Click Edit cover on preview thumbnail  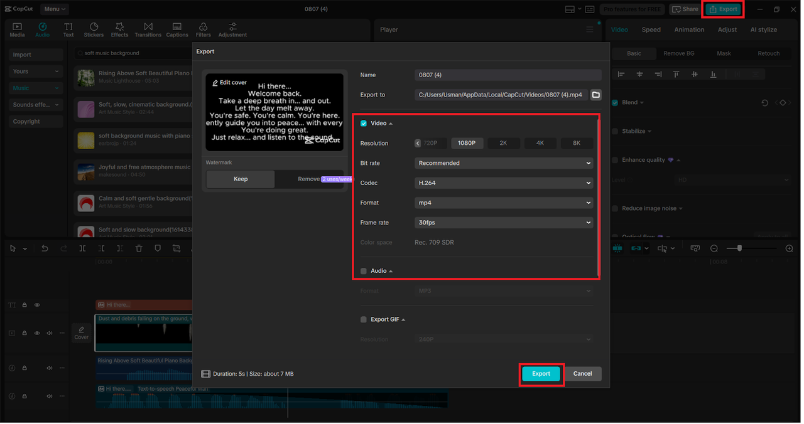pos(229,82)
